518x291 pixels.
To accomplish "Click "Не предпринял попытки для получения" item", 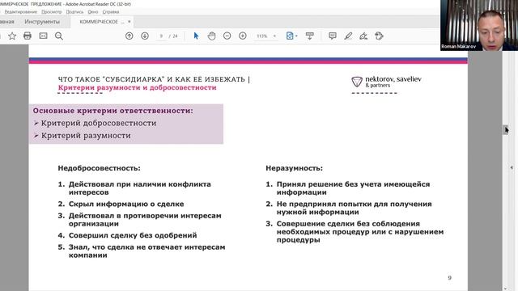I will click(355, 208).
